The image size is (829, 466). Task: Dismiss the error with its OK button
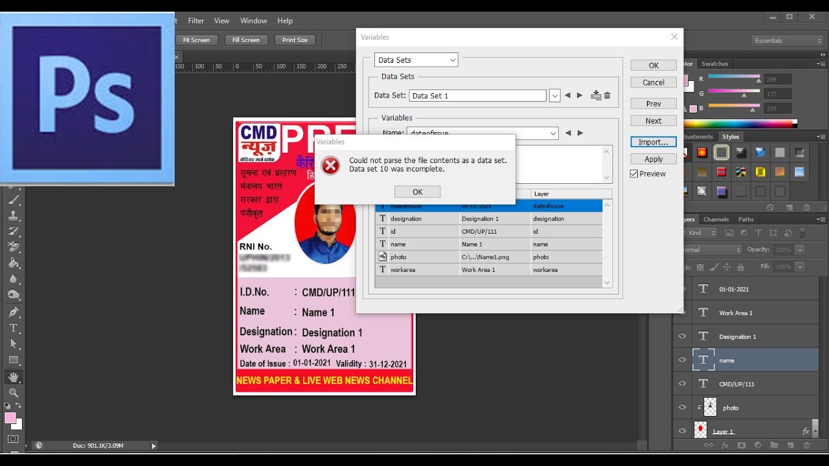(417, 192)
